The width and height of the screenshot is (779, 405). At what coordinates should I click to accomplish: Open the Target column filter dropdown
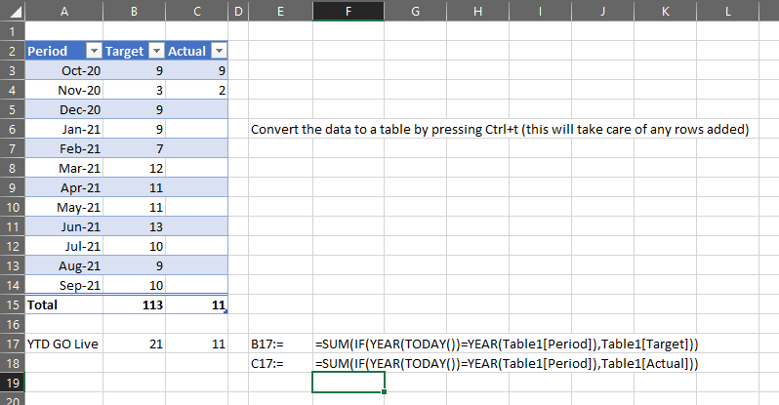156,51
